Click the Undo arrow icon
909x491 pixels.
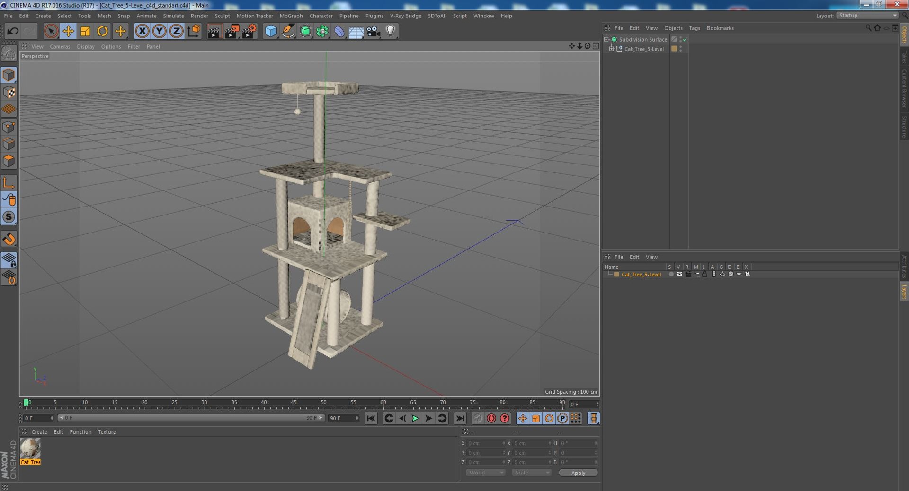click(x=13, y=31)
